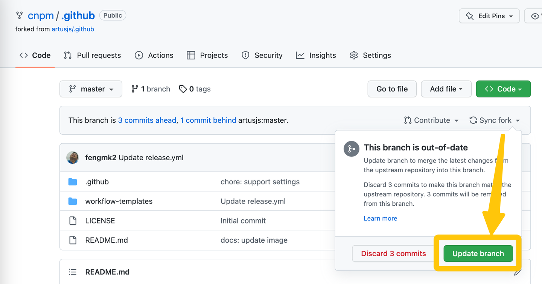Click the circular arrows Sync fork icon
The width and height of the screenshot is (542, 284).
(472, 120)
